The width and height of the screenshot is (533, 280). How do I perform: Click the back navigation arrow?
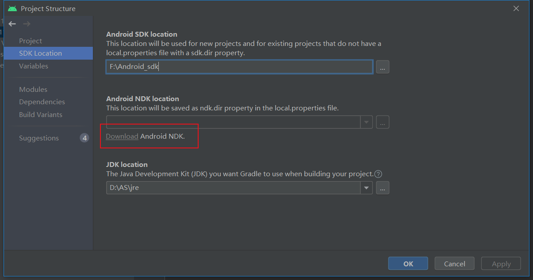point(12,24)
